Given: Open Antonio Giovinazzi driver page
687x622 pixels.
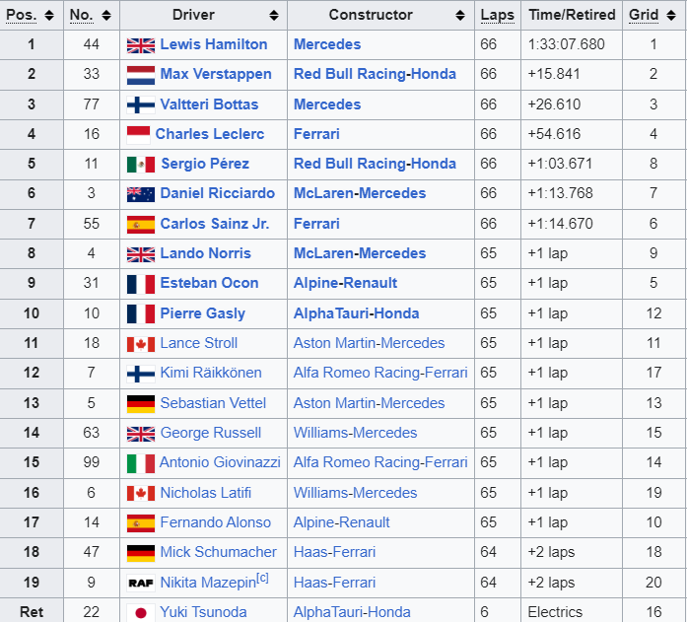Looking at the screenshot, I should [x=220, y=462].
